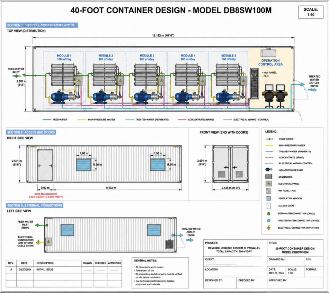Select the Initial Issue revision row

point(64,270)
